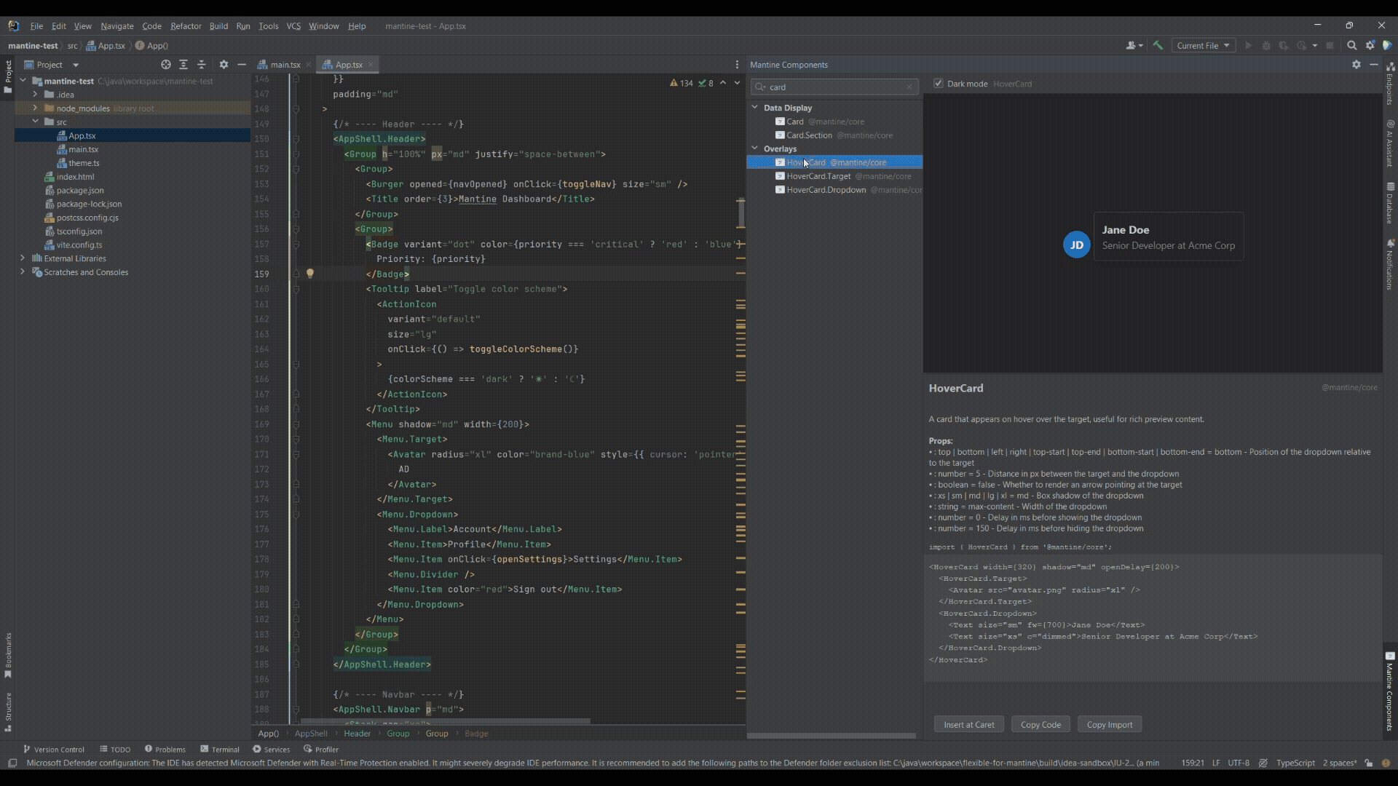Click the Select Opened File target icon

166,65
